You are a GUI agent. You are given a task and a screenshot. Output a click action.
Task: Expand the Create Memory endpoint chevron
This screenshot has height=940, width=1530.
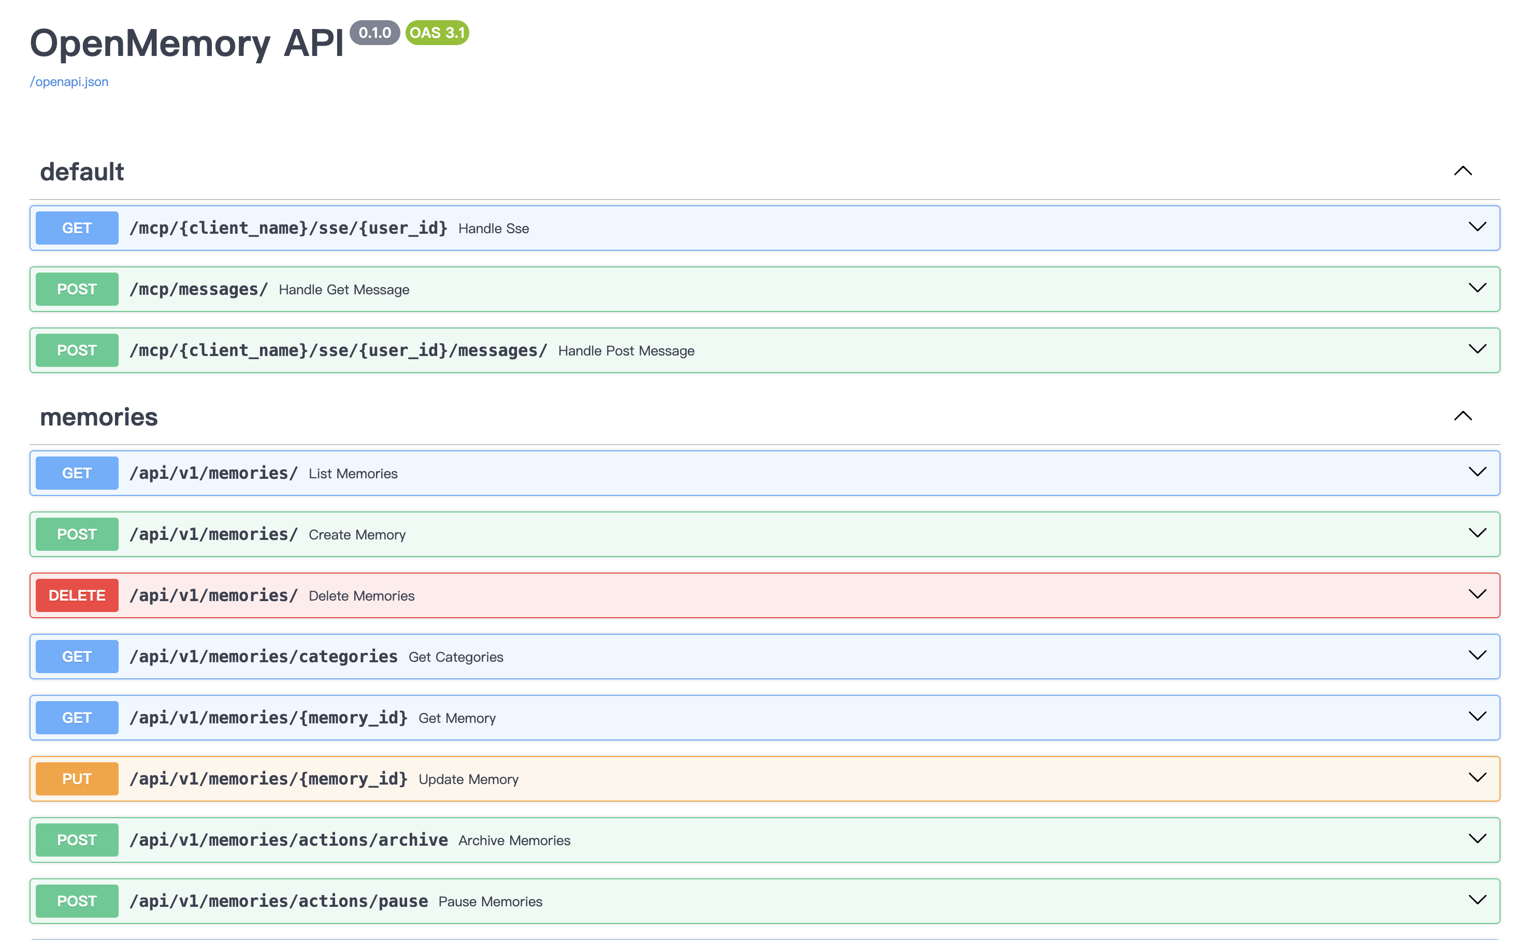point(1477,533)
